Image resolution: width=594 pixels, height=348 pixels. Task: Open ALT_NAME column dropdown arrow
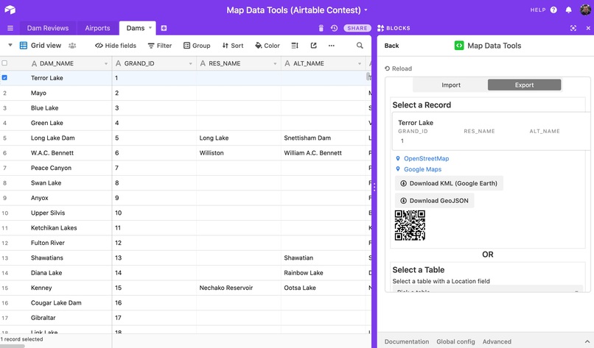point(360,63)
